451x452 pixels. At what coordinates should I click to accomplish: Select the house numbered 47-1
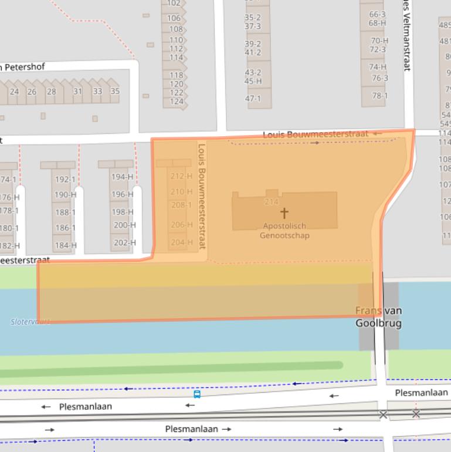coord(253,99)
